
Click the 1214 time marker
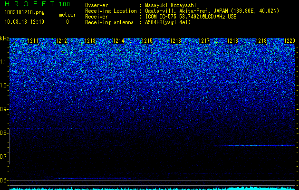pyautogui.click(x=119, y=41)
